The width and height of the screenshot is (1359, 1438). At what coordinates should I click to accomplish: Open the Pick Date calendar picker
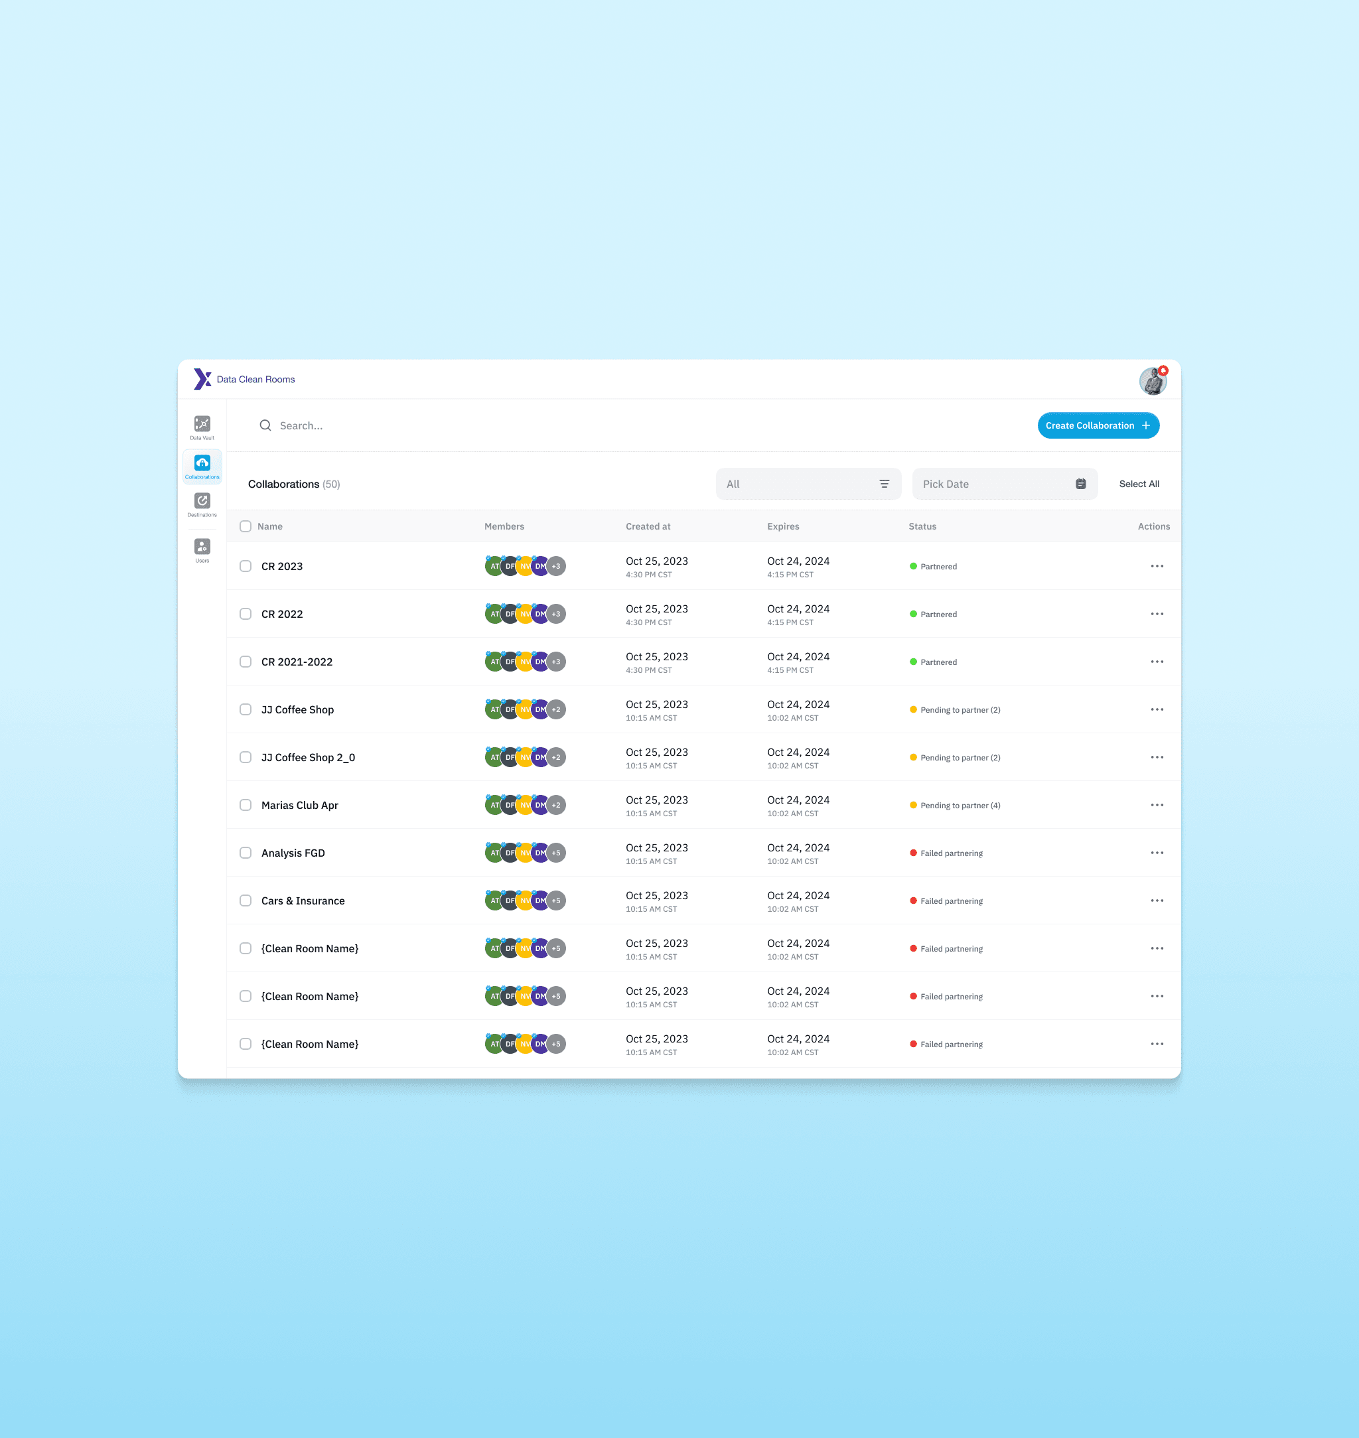pos(1004,483)
